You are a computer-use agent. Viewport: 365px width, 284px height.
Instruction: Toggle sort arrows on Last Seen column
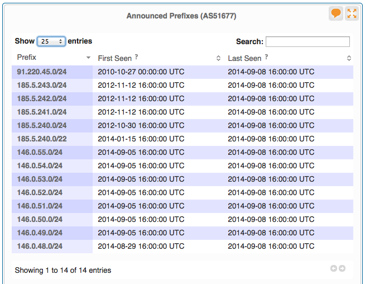click(x=349, y=58)
